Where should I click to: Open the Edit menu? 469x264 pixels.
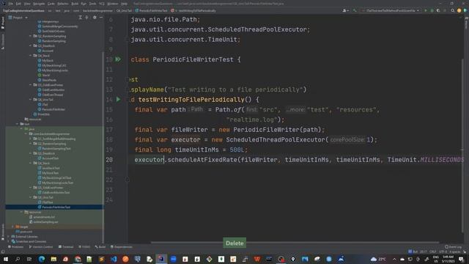18,4
